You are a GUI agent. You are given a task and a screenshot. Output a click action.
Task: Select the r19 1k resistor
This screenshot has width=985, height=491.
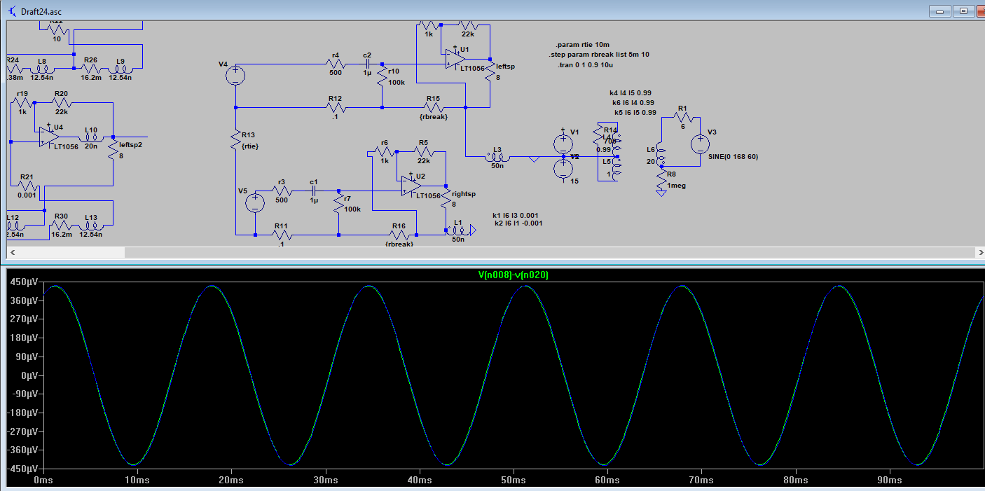click(22, 103)
